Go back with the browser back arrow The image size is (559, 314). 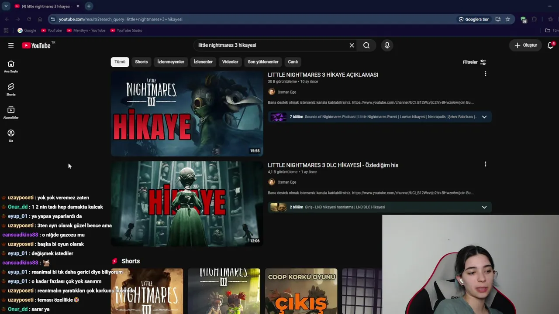(7, 19)
